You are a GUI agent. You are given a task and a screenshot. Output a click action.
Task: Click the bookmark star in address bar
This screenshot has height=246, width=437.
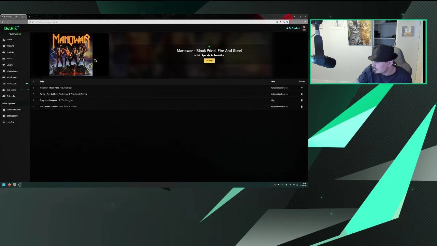click(x=287, y=22)
